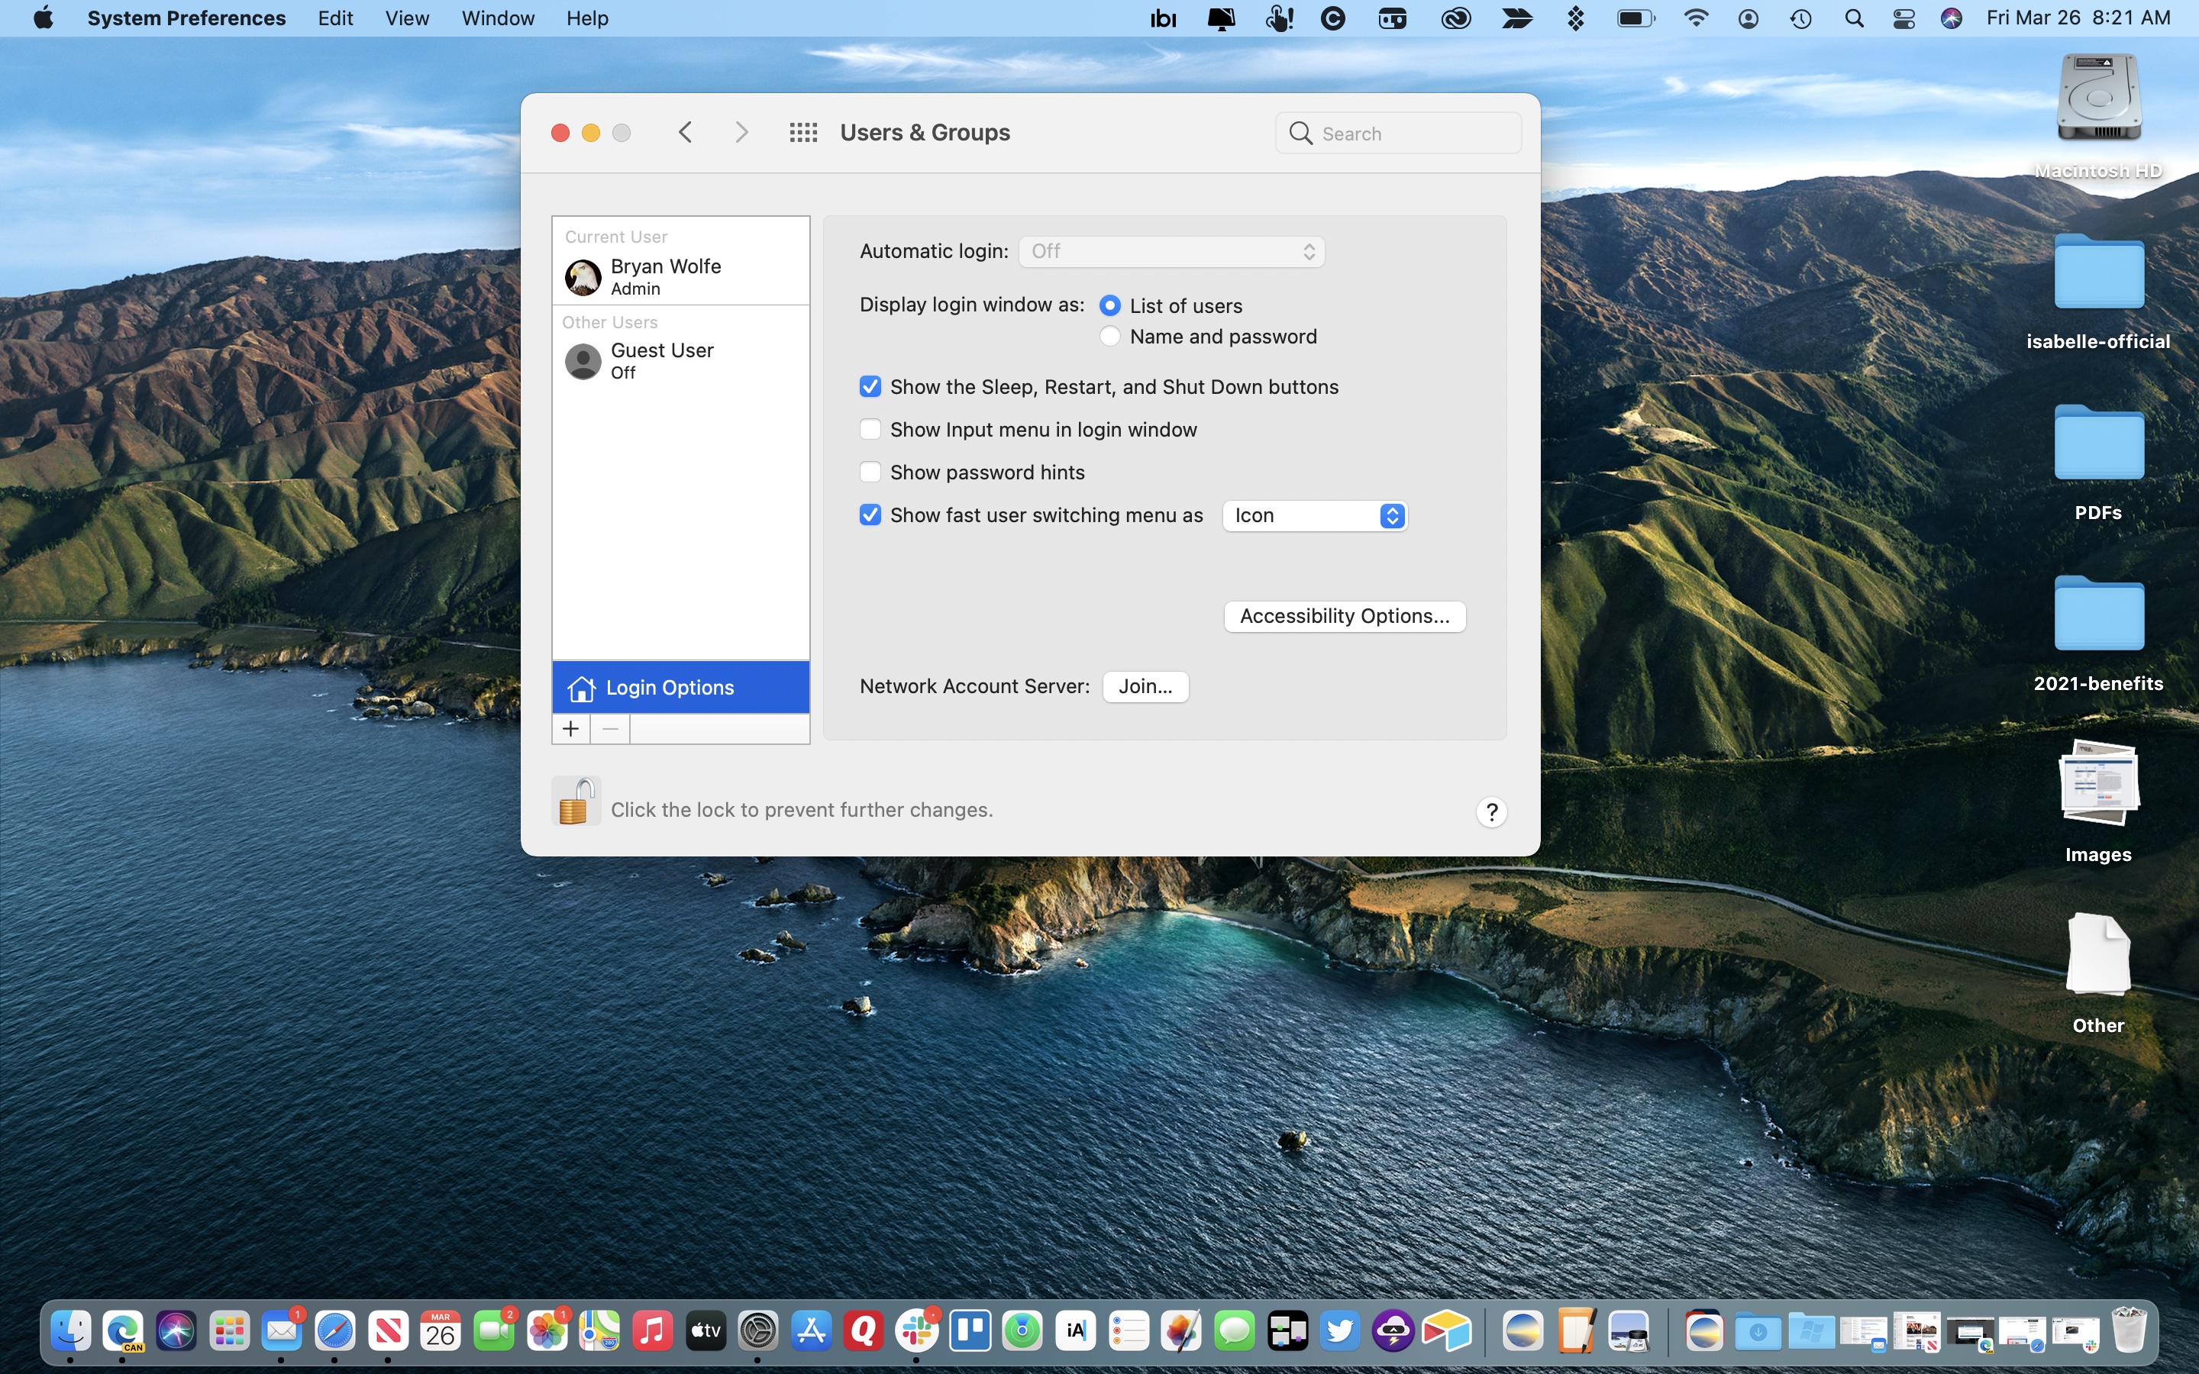This screenshot has width=2199, height=1374.
Task: Click the Guest User silhouette avatar
Action: (x=583, y=362)
